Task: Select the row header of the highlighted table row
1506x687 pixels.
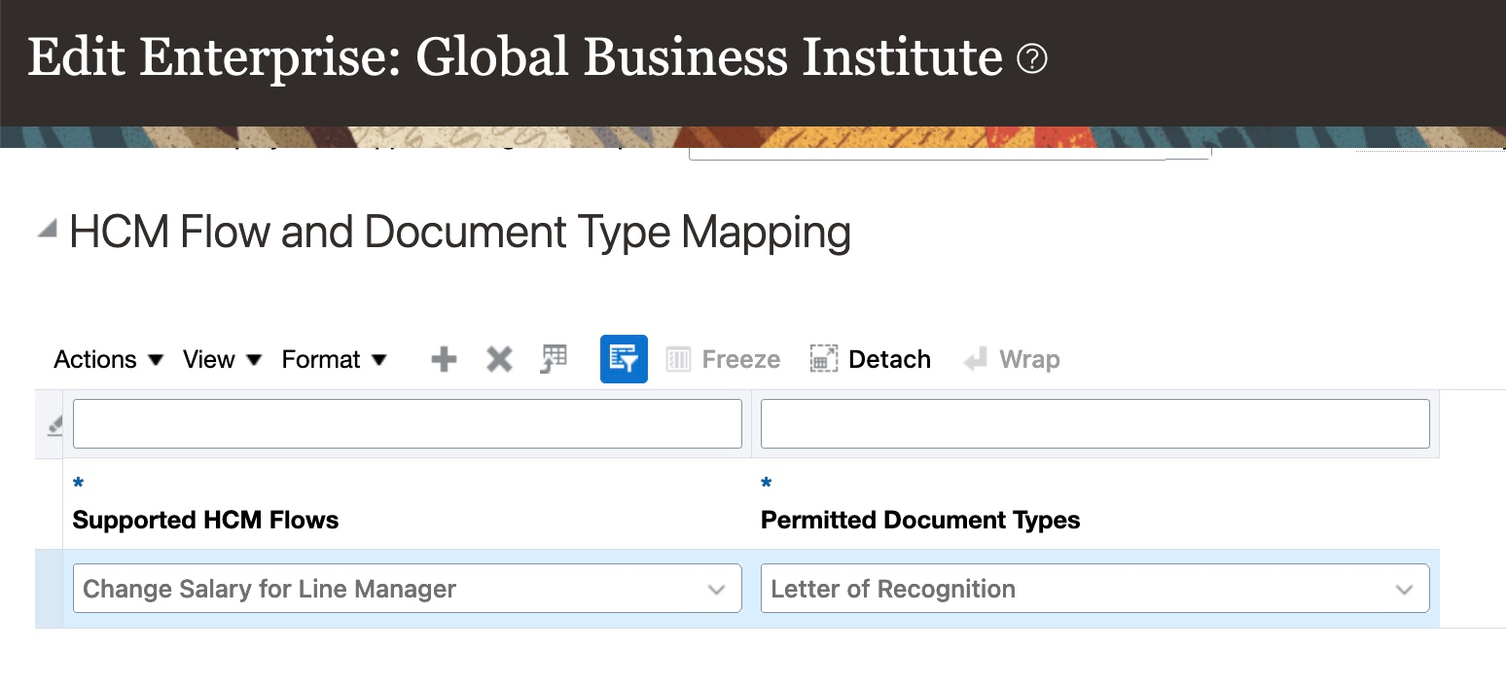Action: (49, 590)
